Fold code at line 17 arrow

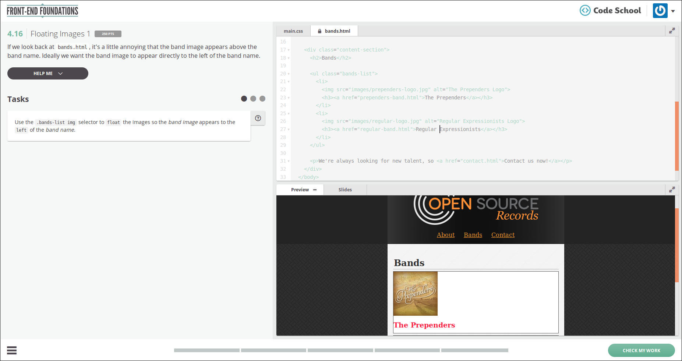289,50
